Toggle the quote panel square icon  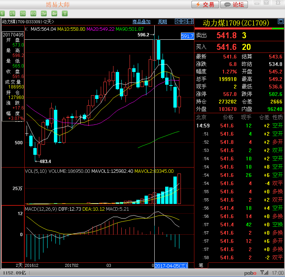tap(281, 22)
